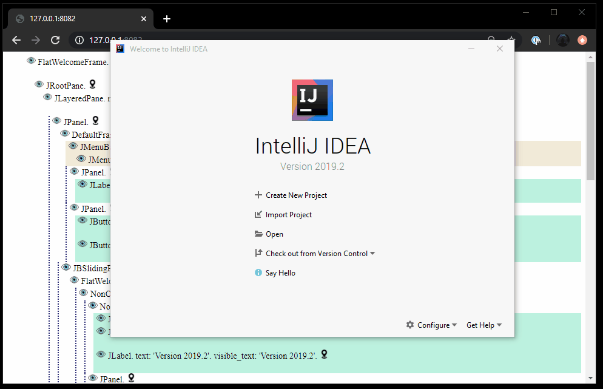603x389 pixels.
Task: Toggle eye icon for FlatWelcomeFrame row
Action: pyautogui.click(x=31, y=61)
